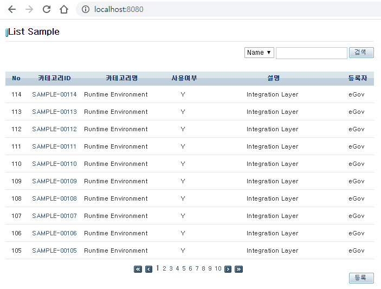This screenshot has width=381, height=289.
Task: Click the 설명 column header
Action: 274,78
